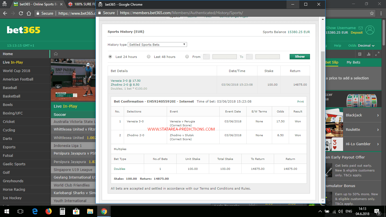Image resolution: width=386 pixels, height=217 pixels.
Task: Expand Blackjack chevron
Action: (x=378, y=115)
